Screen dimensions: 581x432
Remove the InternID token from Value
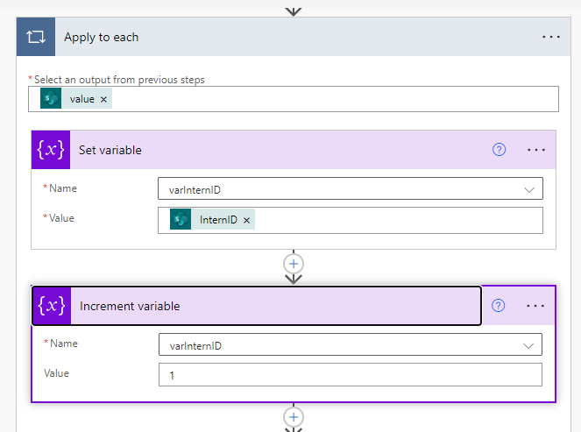click(247, 220)
